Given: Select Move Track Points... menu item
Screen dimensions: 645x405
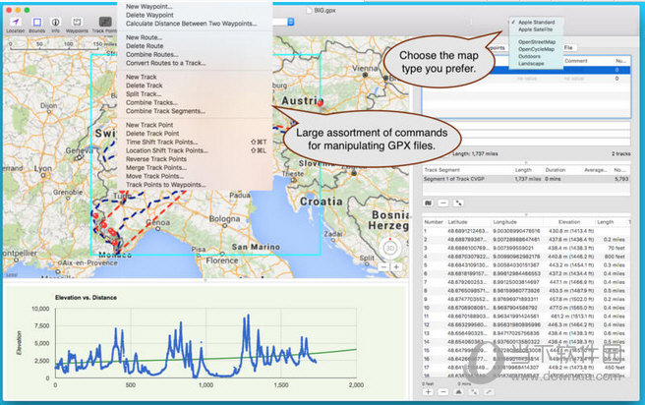Looking at the screenshot, I should pos(154,176).
